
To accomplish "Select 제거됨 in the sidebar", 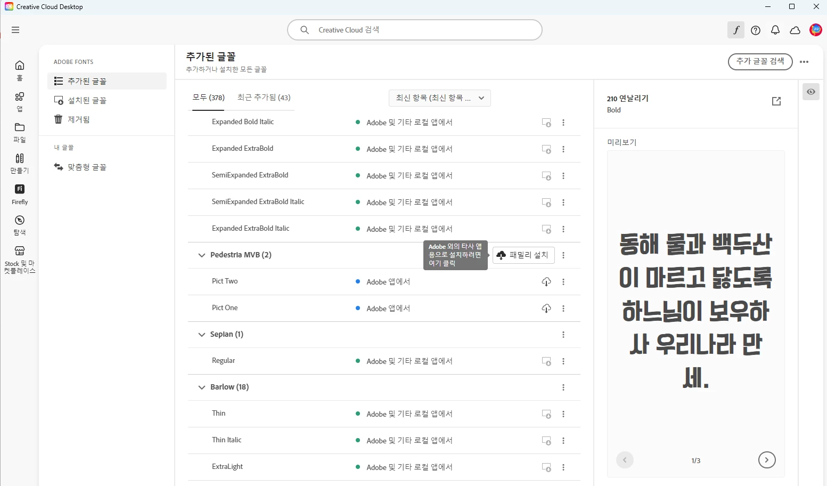I will tap(107, 119).
